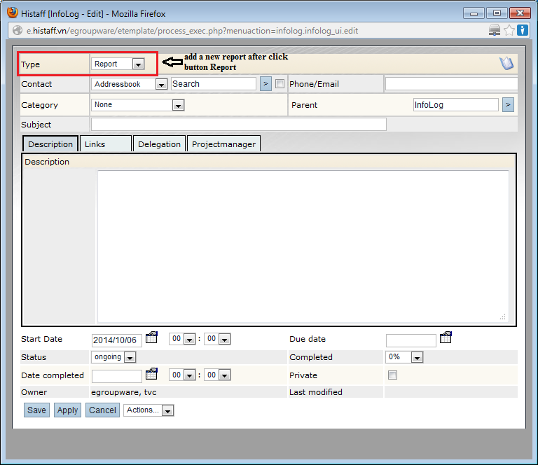This screenshot has width=538, height=465.
Task: Expand the Status dropdown showing ongoing
Action: 113,357
